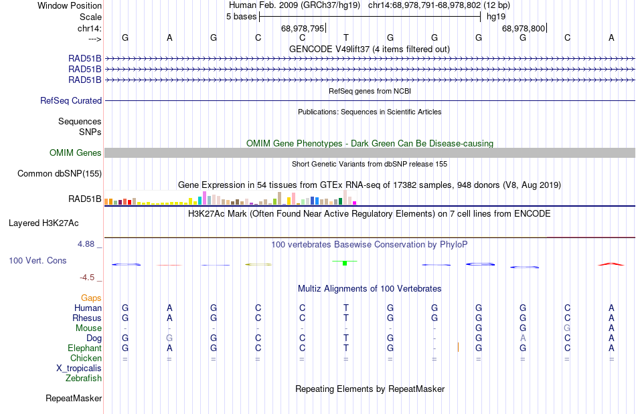
Task: Click the green PhyloP bar under T
Action: coord(345,264)
